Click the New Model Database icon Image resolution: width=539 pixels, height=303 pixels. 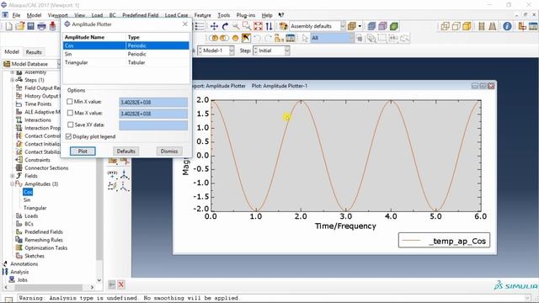coord(9,26)
